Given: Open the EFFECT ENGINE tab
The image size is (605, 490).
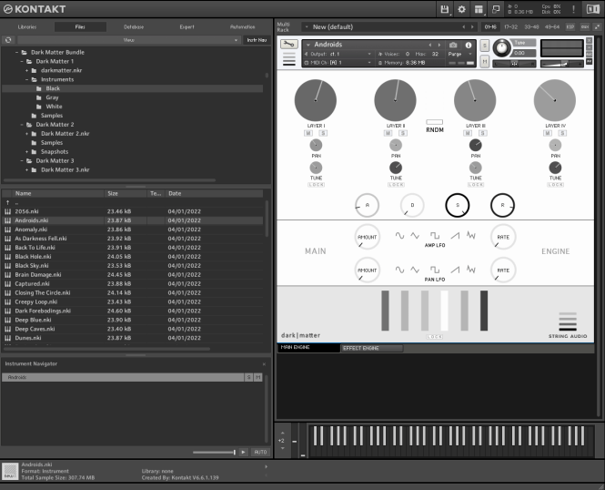Looking at the screenshot, I should tap(372, 348).
